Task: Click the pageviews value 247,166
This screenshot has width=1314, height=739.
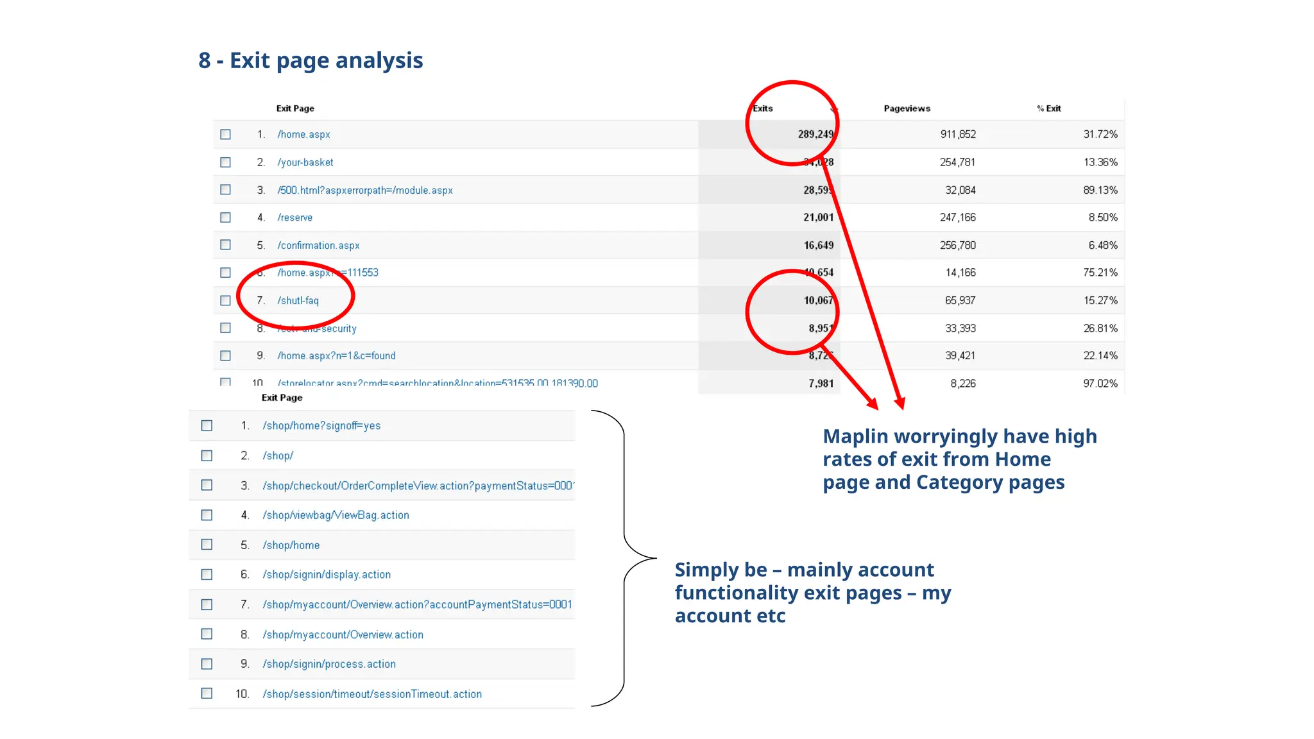Action: (958, 217)
